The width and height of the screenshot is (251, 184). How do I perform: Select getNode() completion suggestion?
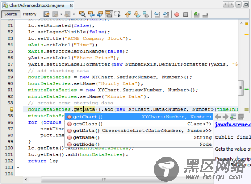[x=139, y=144]
